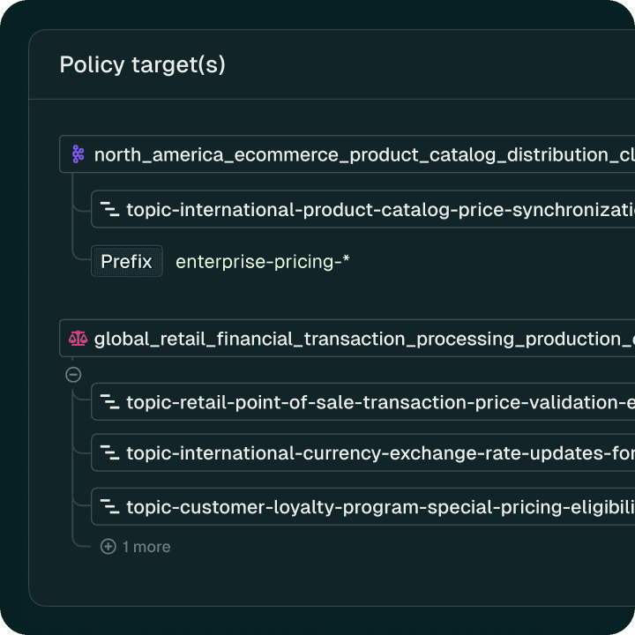The height and width of the screenshot is (635, 635).
Task: Click the plus circle icon next to 1 more
Action: point(108,547)
